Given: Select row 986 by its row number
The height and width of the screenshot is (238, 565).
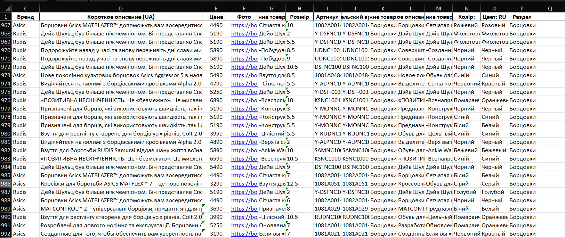Looking at the screenshot, I should [6, 183].
